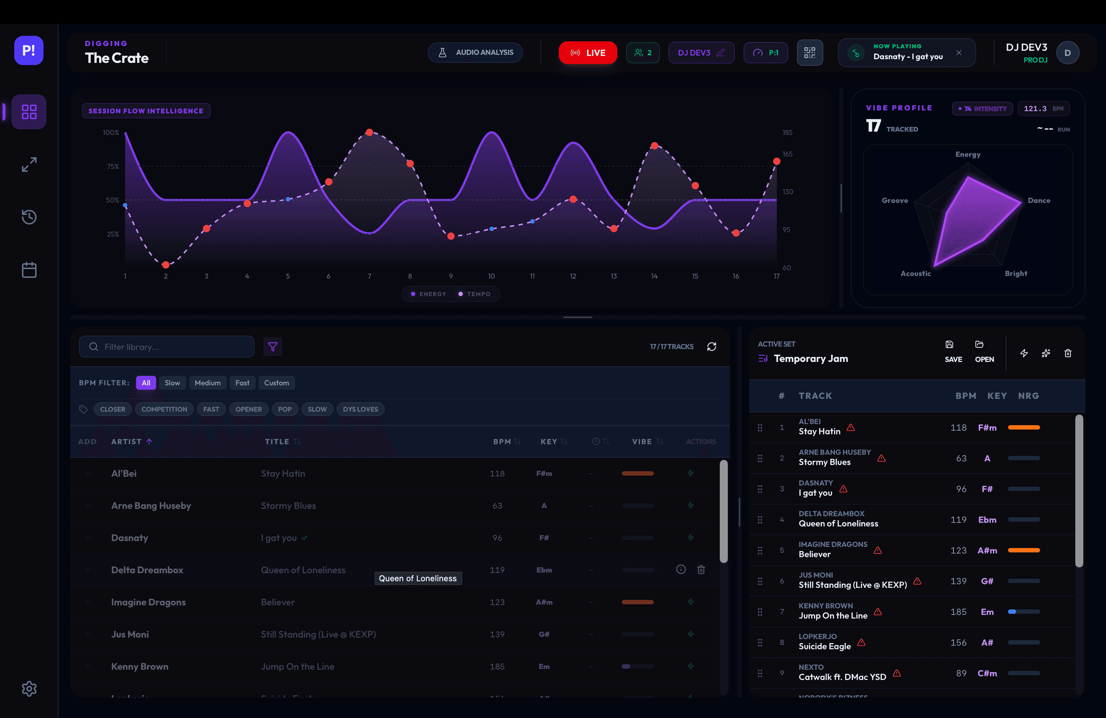Click the LIVE broadcast button
Screen dimensions: 1106x718
click(x=587, y=53)
